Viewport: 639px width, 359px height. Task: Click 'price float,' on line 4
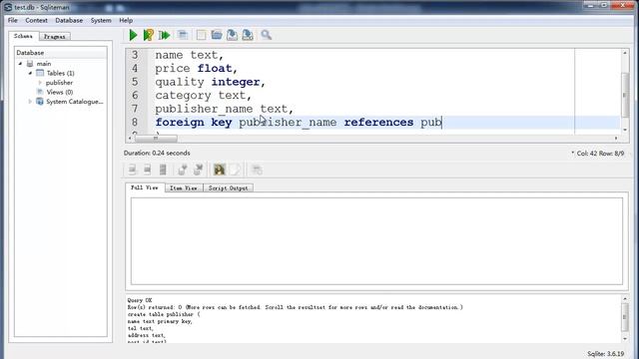tap(196, 69)
